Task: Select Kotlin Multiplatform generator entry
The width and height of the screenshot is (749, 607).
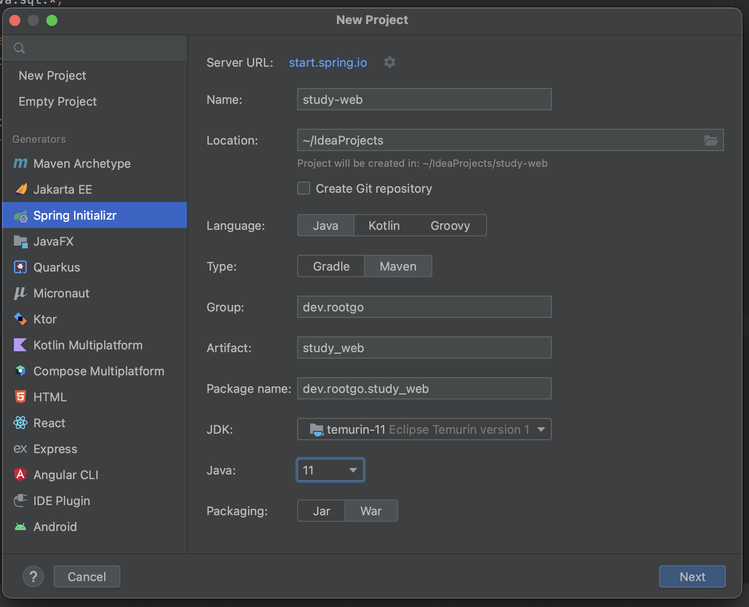Action: click(94, 345)
